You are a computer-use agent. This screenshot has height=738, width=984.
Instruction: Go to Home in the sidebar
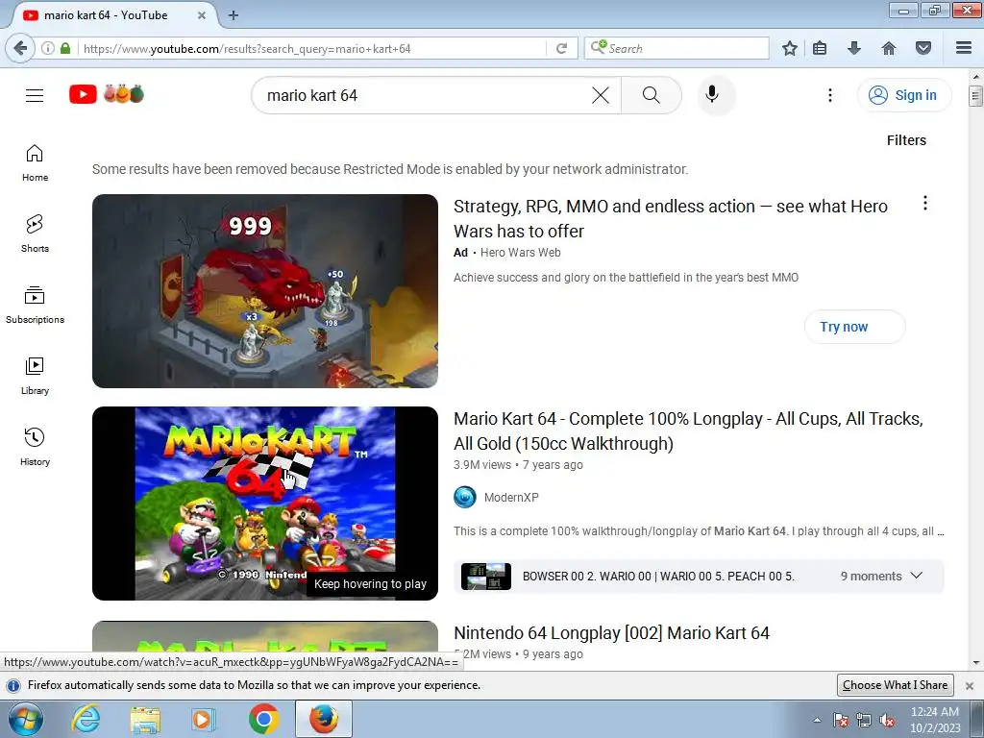[x=35, y=163]
